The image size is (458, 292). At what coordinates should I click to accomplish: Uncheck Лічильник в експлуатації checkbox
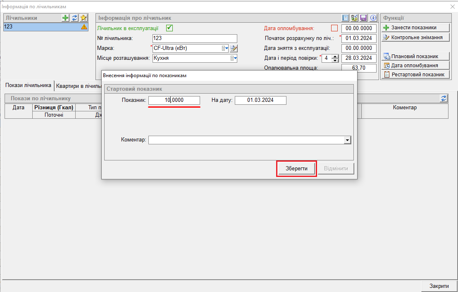(x=169, y=28)
